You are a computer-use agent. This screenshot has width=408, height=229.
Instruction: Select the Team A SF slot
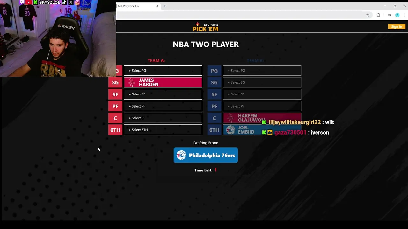point(163,94)
